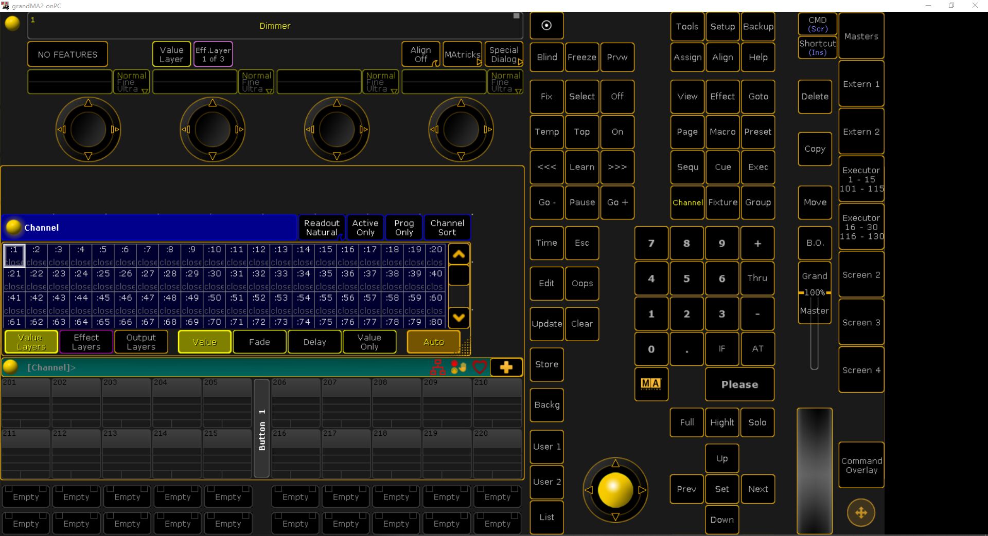The width and height of the screenshot is (988, 536).
Task: Open fourth Normal Fine Ultra resolution dropdown
Action: [x=505, y=82]
